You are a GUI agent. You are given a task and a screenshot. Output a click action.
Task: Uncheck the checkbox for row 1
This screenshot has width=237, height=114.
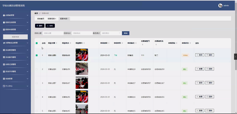point(37,55)
